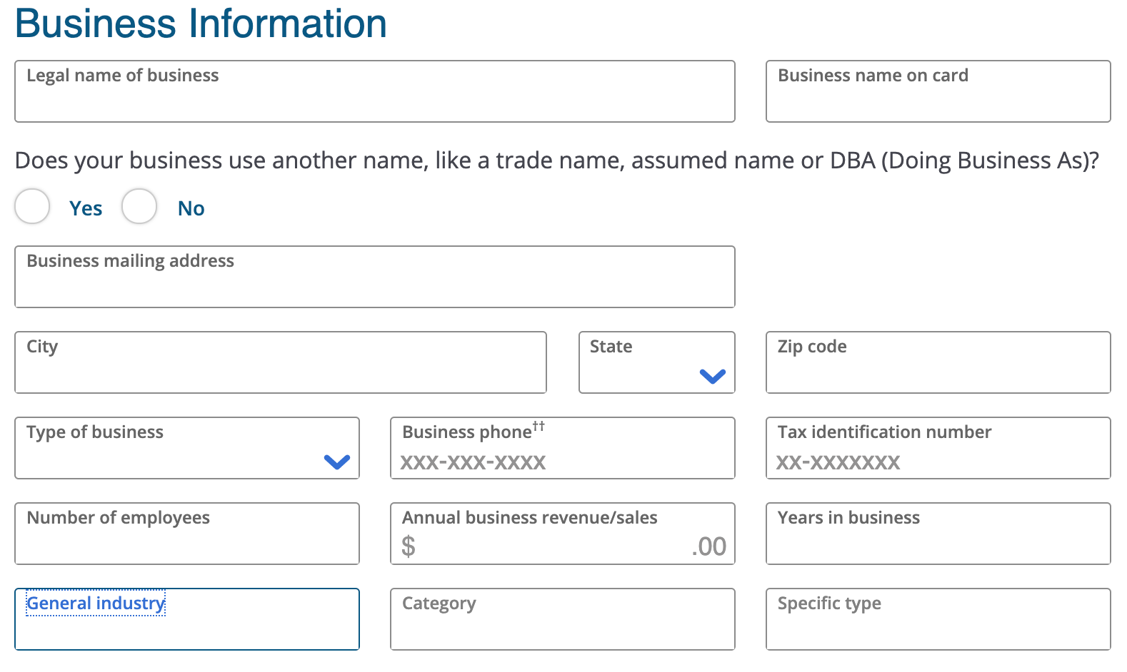The height and width of the screenshot is (672, 1127).
Task: Click the Annual business revenue/sales field
Action: pos(563,534)
